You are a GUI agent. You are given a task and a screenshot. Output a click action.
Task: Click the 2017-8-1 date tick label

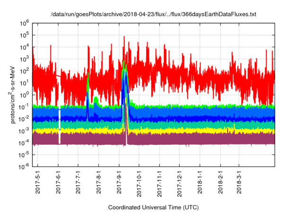coord(98,182)
